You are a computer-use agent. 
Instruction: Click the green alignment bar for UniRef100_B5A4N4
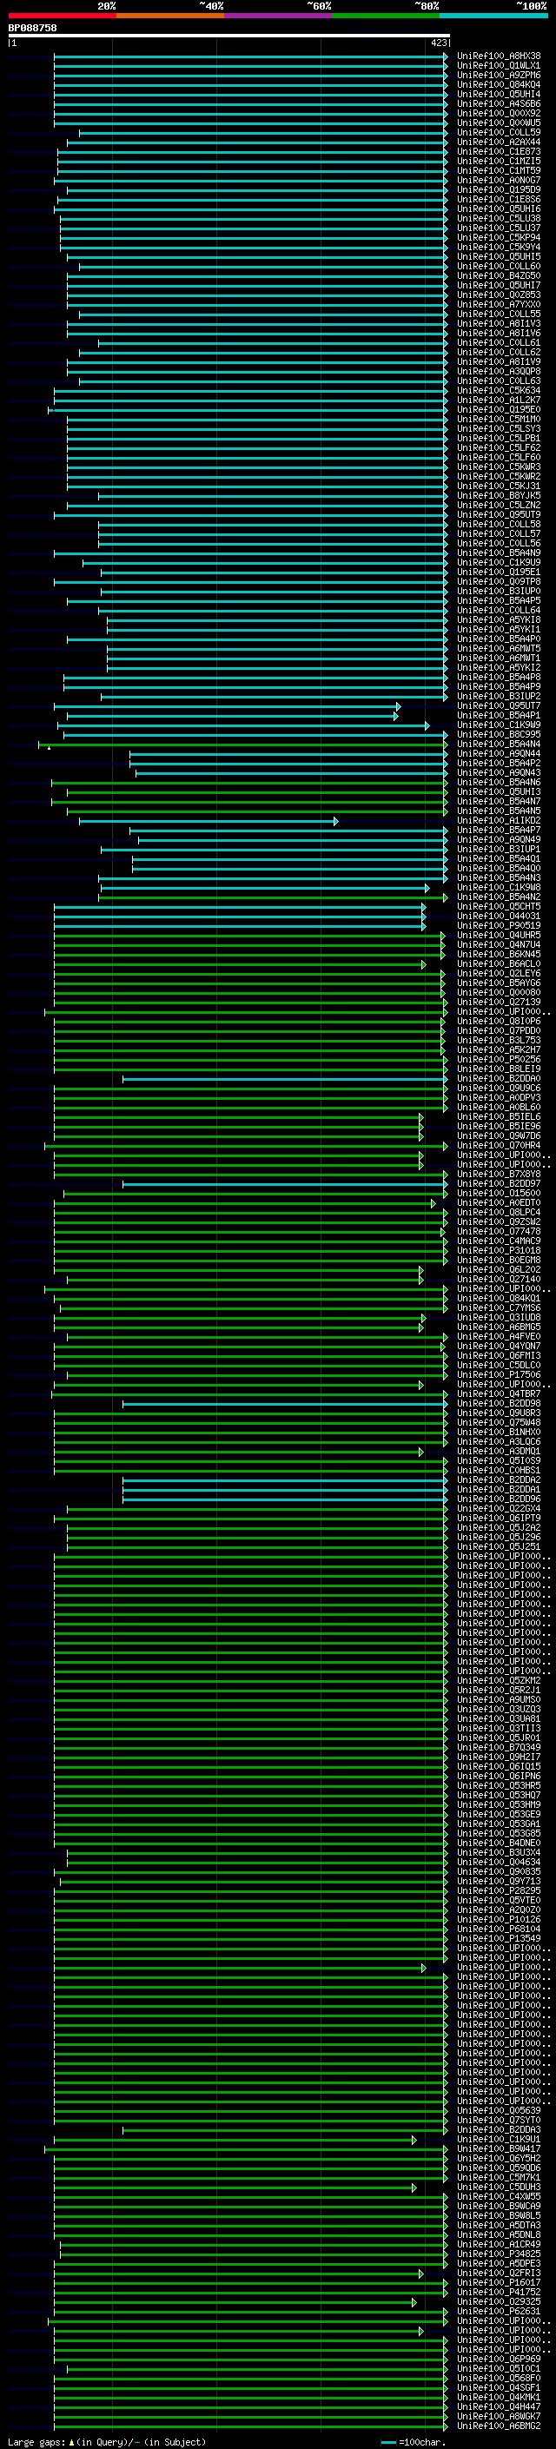pos(242,745)
